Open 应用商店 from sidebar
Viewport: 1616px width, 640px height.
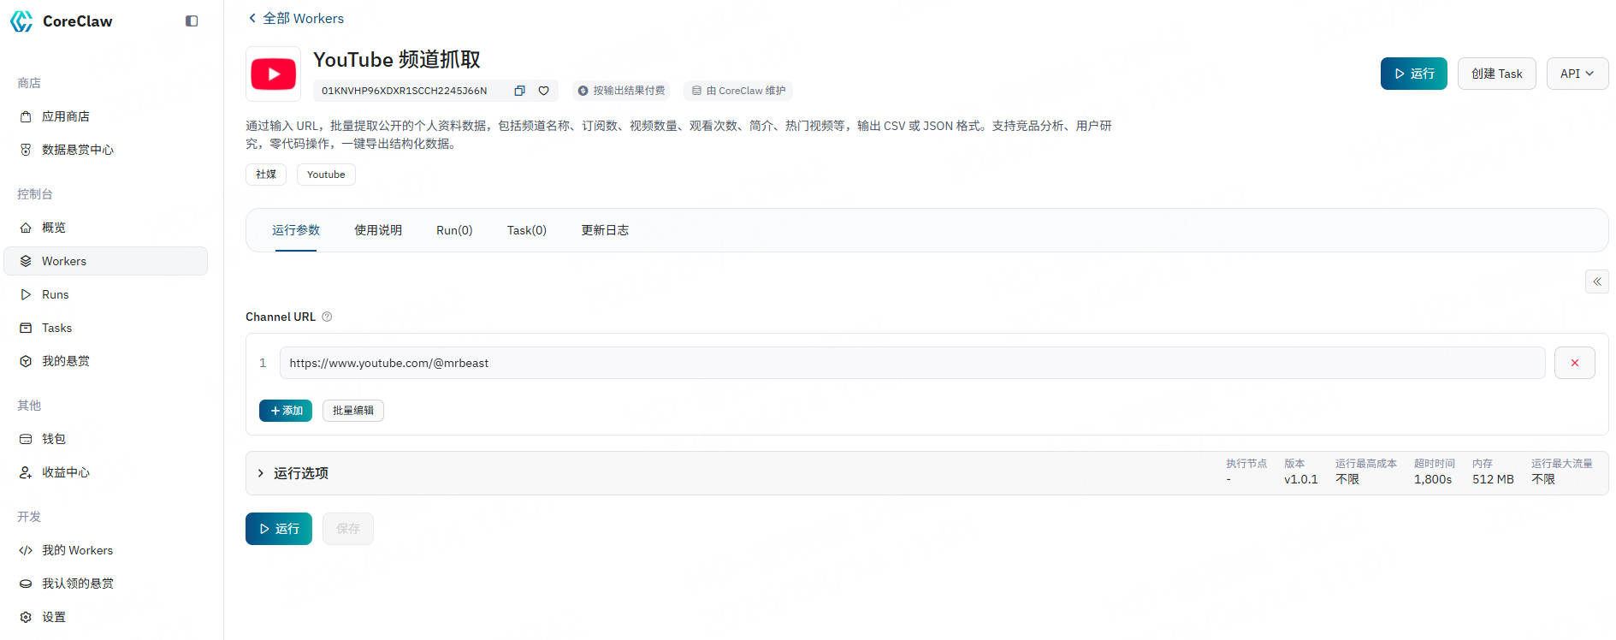[65, 116]
